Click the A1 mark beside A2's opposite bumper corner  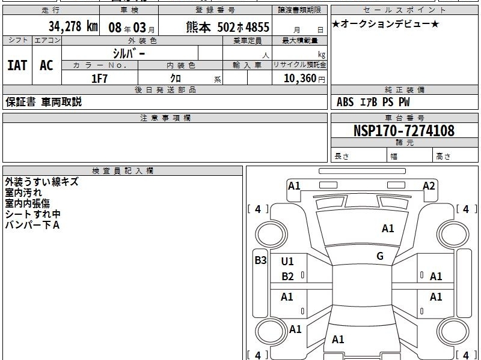click(294, 186)
